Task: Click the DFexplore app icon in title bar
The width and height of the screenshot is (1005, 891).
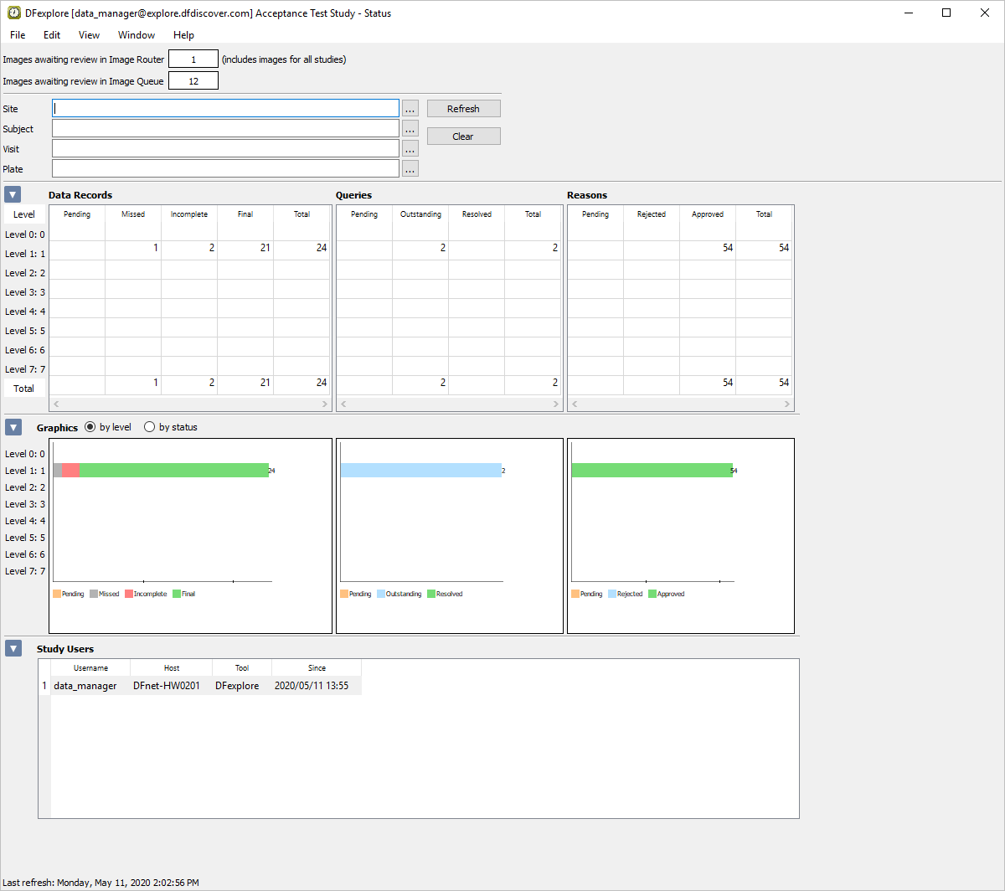Action: [14, 13]
